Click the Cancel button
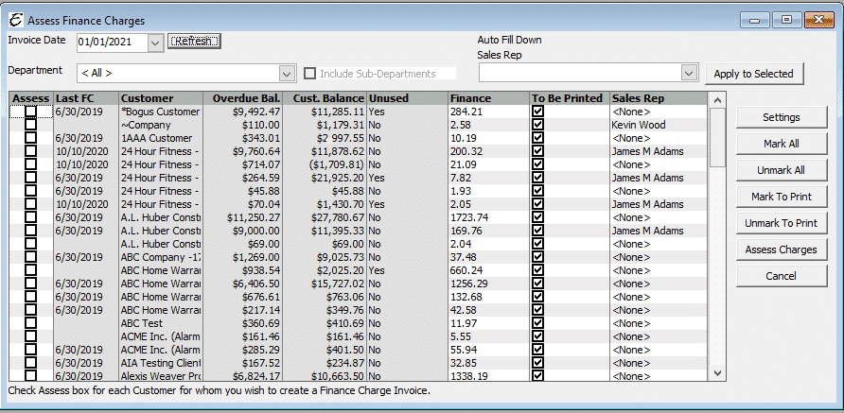 point(781,276)
